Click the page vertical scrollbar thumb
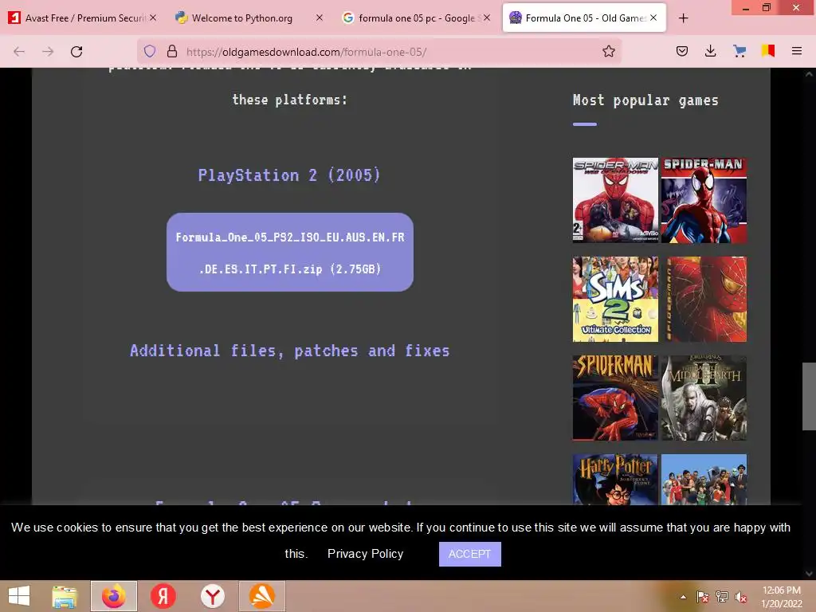Screen dimensions: 816x612 tap(809, 397)
